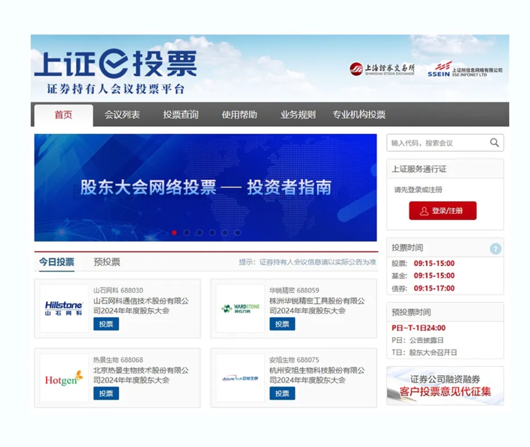Vote on 华锐精密 688059 meeting
This screenshot has width=530, height=447.
pos(282,324)
